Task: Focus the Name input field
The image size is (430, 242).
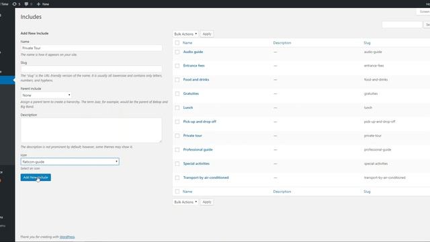Action: coord(91,48)
